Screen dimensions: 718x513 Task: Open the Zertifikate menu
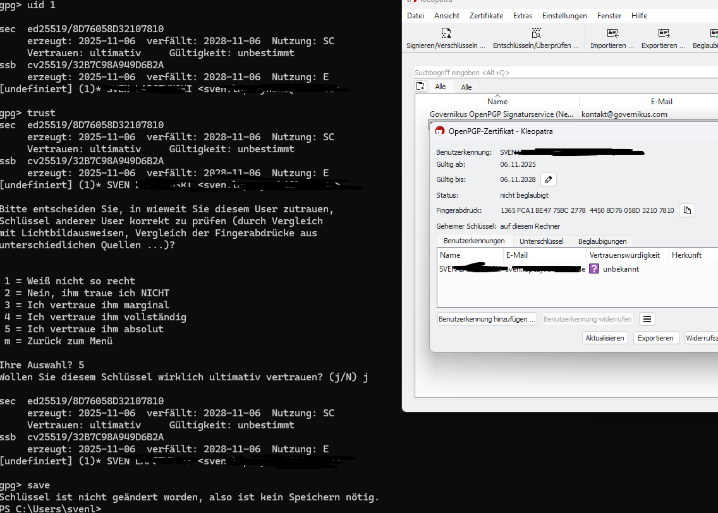coord(486,16)
